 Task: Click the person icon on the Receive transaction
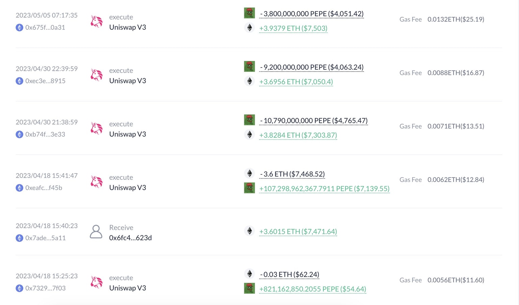pos(96,232)
